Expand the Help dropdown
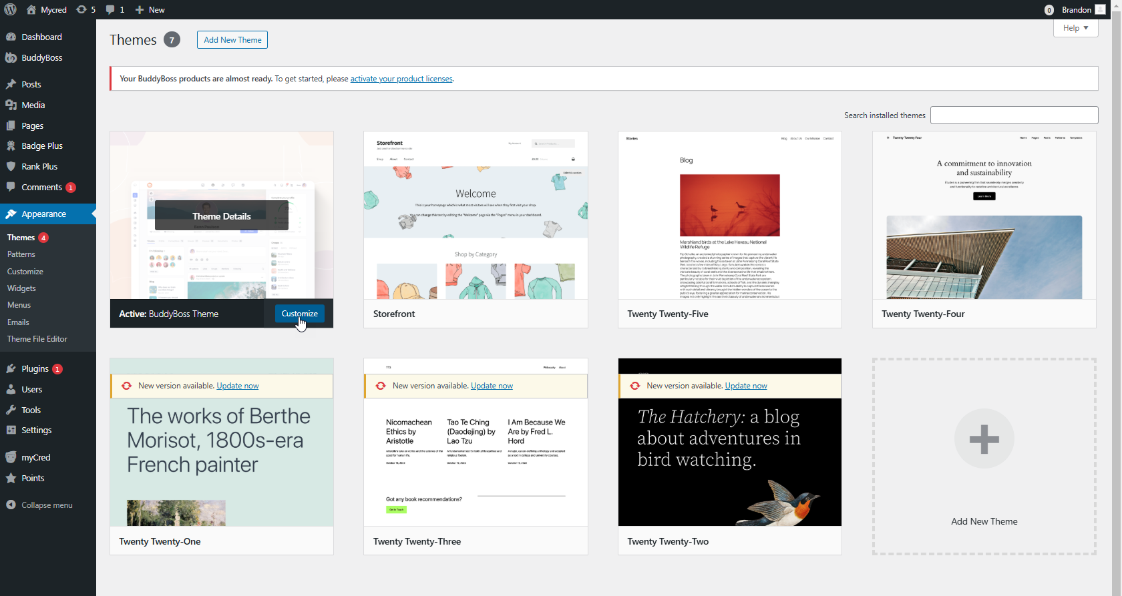The image size is (1122, 596). tap(1075, 28)
